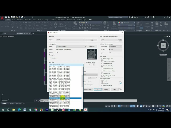Click the Save icon in quick access toolbar
Viewport: 171px width, 128px height.
pyautogui.click(x=11, y=17)
